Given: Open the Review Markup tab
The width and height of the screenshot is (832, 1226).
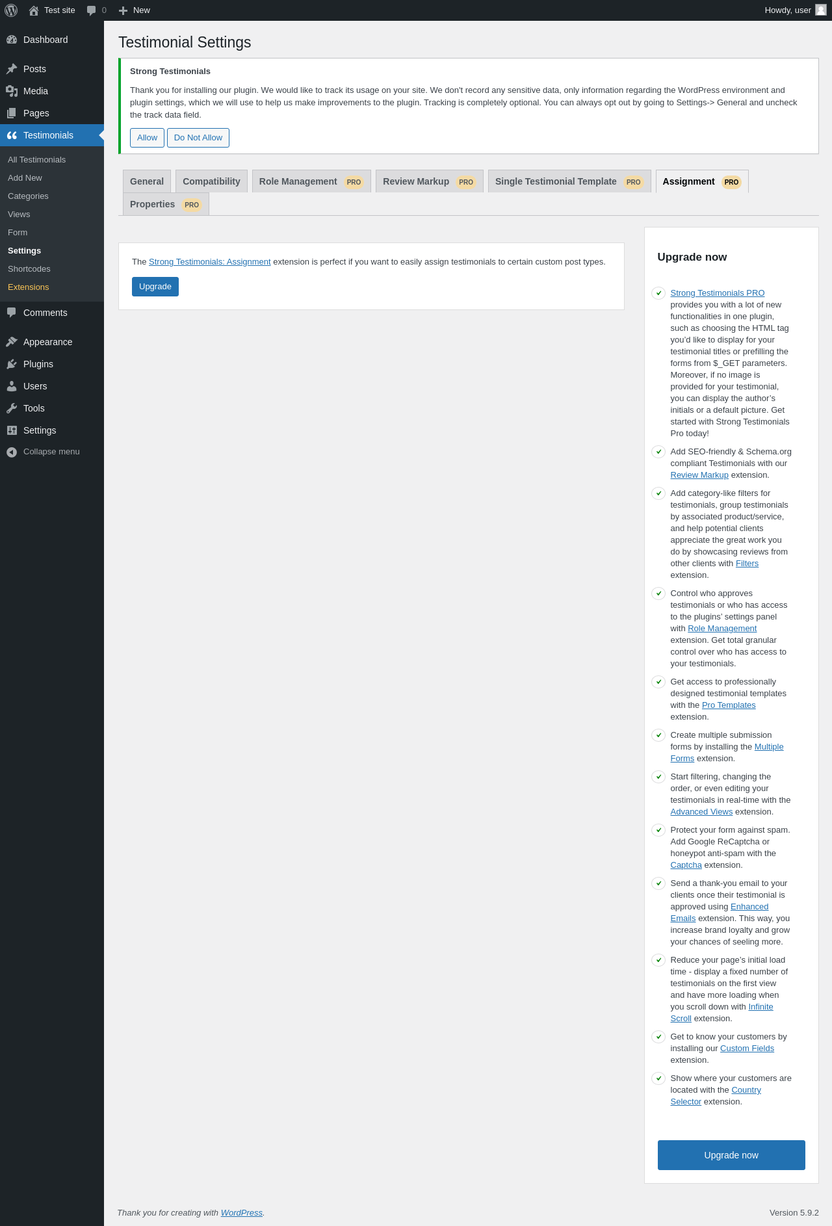Looking at the screenshot, I should [430, 181].
